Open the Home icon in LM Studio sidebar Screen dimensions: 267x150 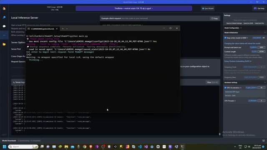click(4, 8)
